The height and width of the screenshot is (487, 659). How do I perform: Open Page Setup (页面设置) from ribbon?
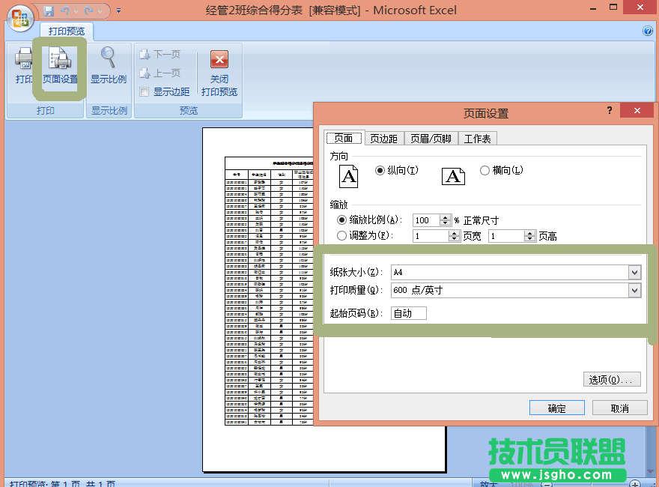click(x=60, y=66)
